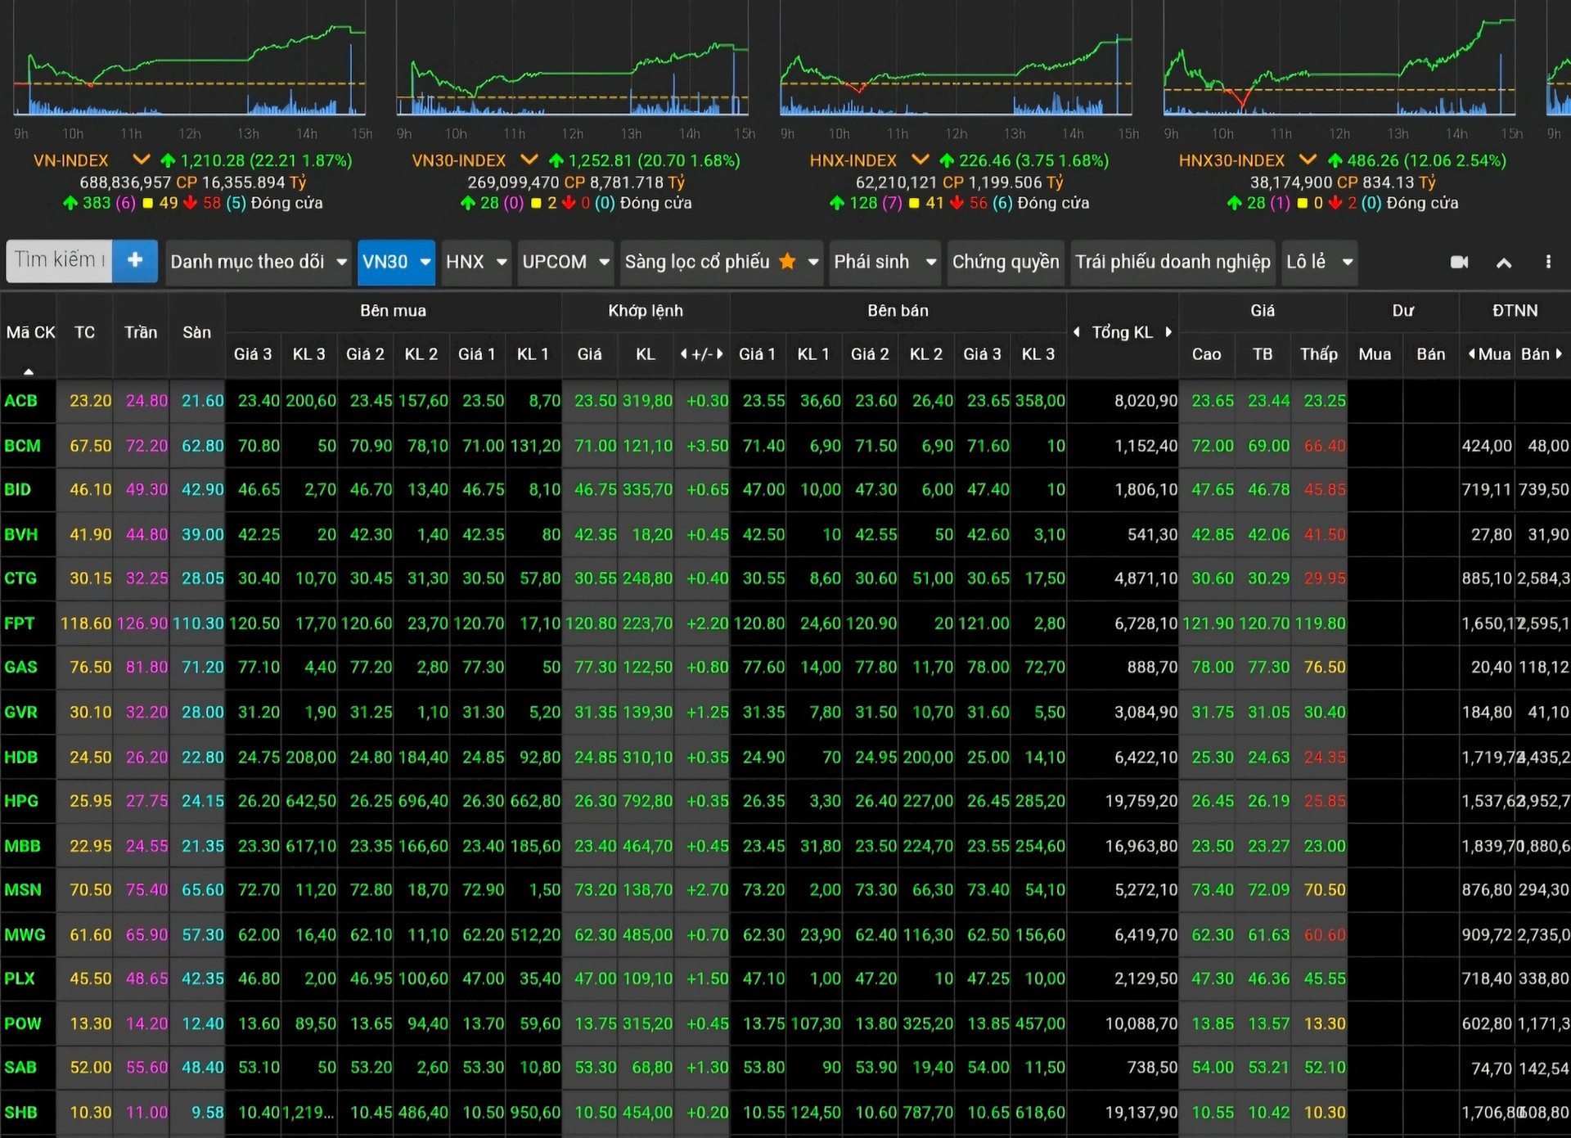The height and width of the screenshot is (1138, 1571).
Task: Select the MSN stock symbol
Action: pos(23,889)
